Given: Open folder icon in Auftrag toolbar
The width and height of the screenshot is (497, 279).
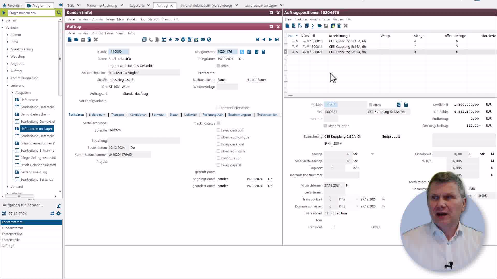Looking at the screenshot, I should [x=76, y=40].
